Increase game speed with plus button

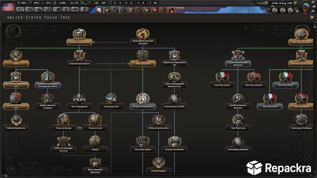pos(295,3)
